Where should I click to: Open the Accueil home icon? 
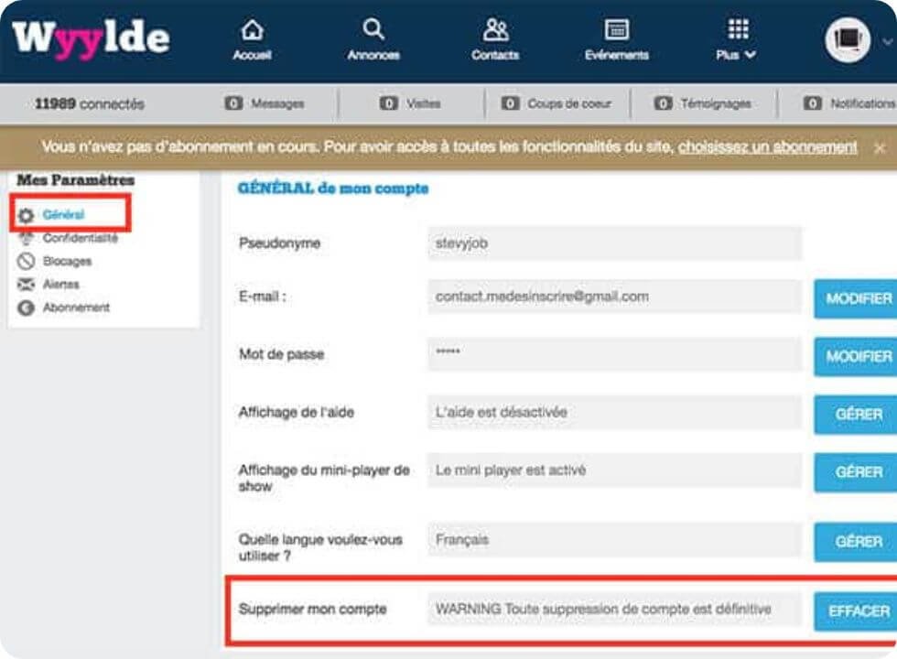pyautogui.click(x=253, y=30)
